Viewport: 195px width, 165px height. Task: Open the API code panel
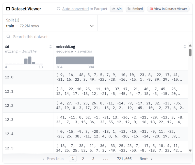(x=117, y=9)
